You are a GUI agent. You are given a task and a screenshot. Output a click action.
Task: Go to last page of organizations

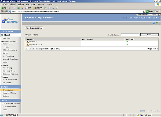(x=37, y=49)
